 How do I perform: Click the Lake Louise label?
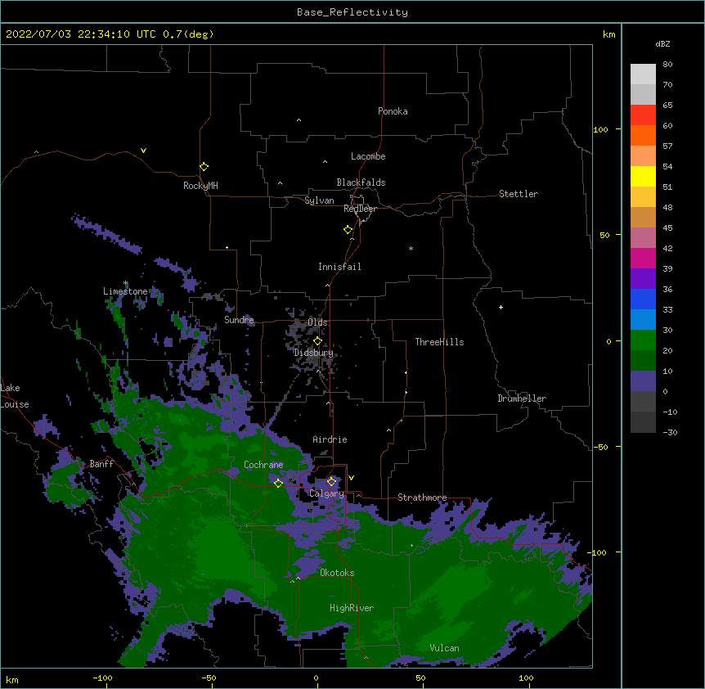click(x=15, y=396)
